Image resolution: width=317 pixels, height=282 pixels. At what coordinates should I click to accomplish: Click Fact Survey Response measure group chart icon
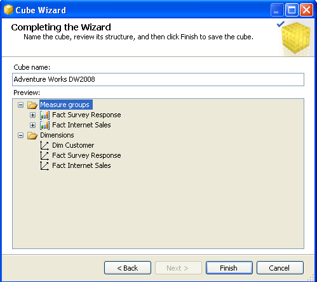(44, 115)
